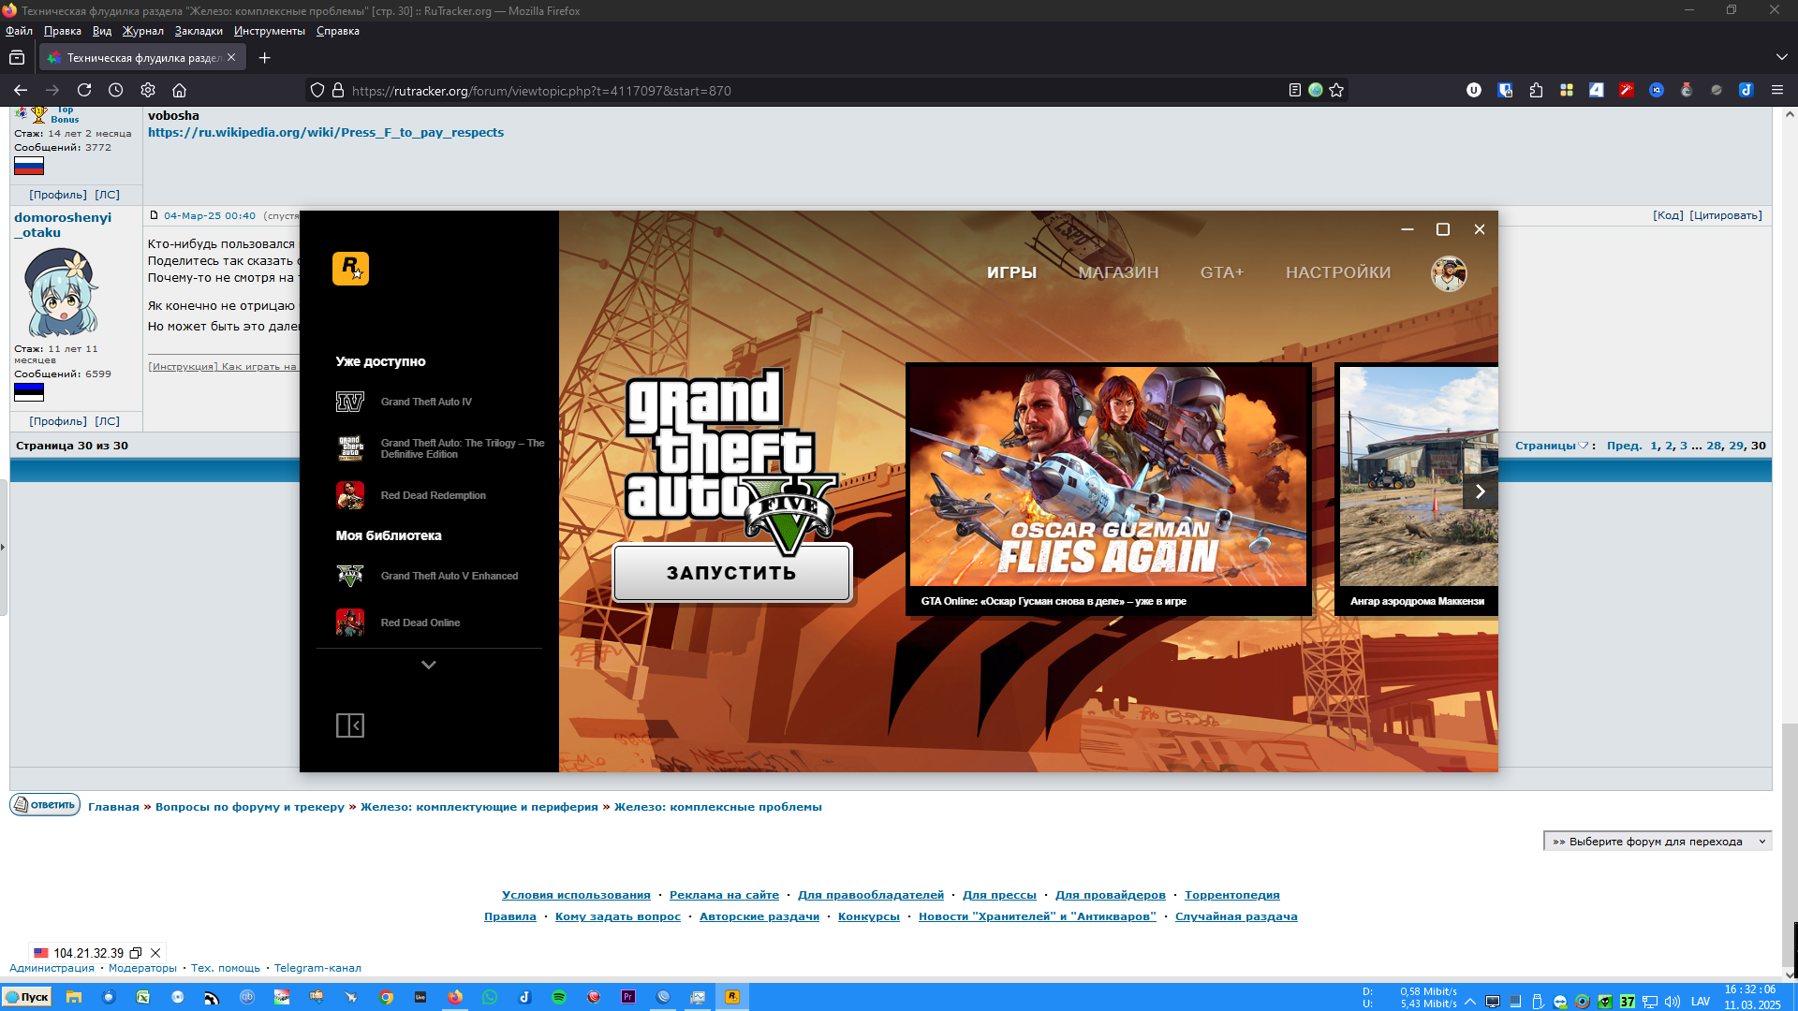Open the GTA+ tab
1798x1011 pixels.
coord(1222,272)
